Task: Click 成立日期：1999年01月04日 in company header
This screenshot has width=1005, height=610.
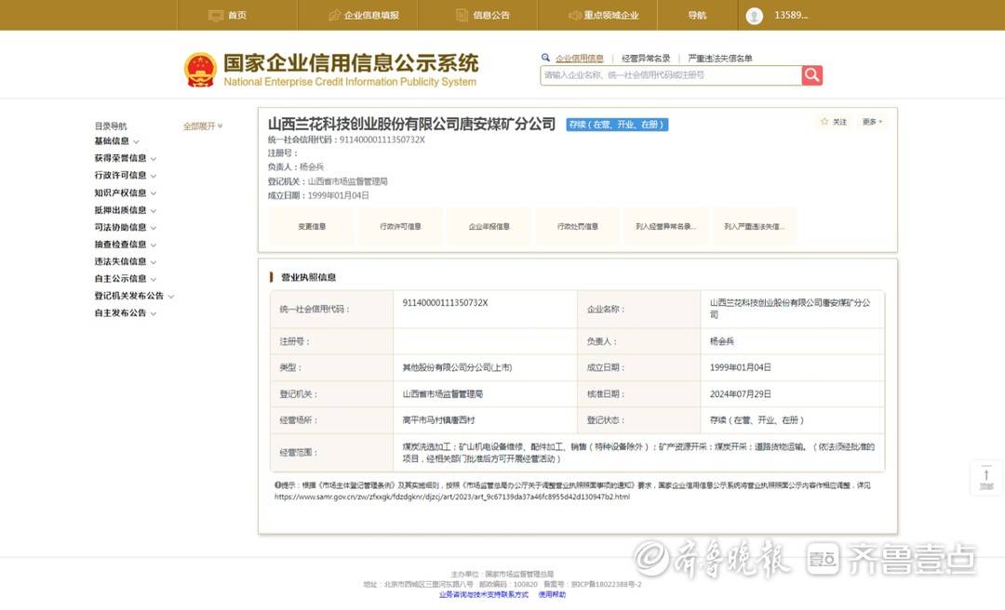Action: point(318,195)
